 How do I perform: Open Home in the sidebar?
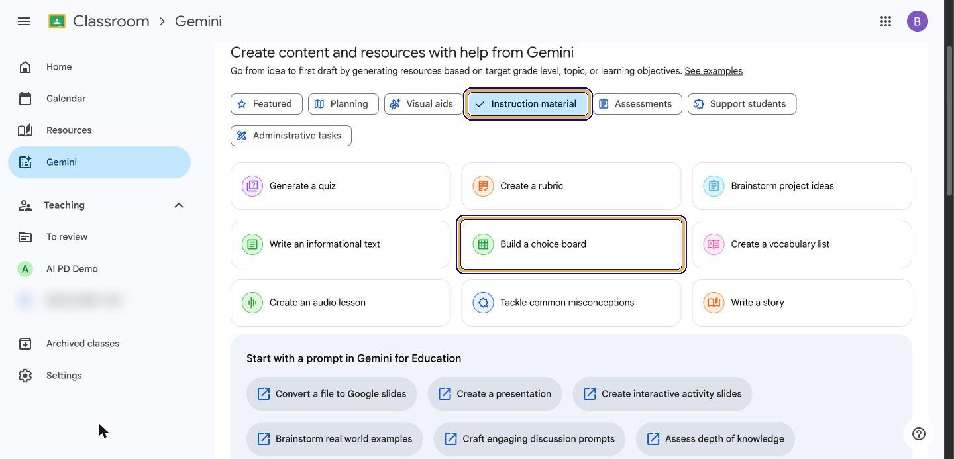[x=99, y=67]
